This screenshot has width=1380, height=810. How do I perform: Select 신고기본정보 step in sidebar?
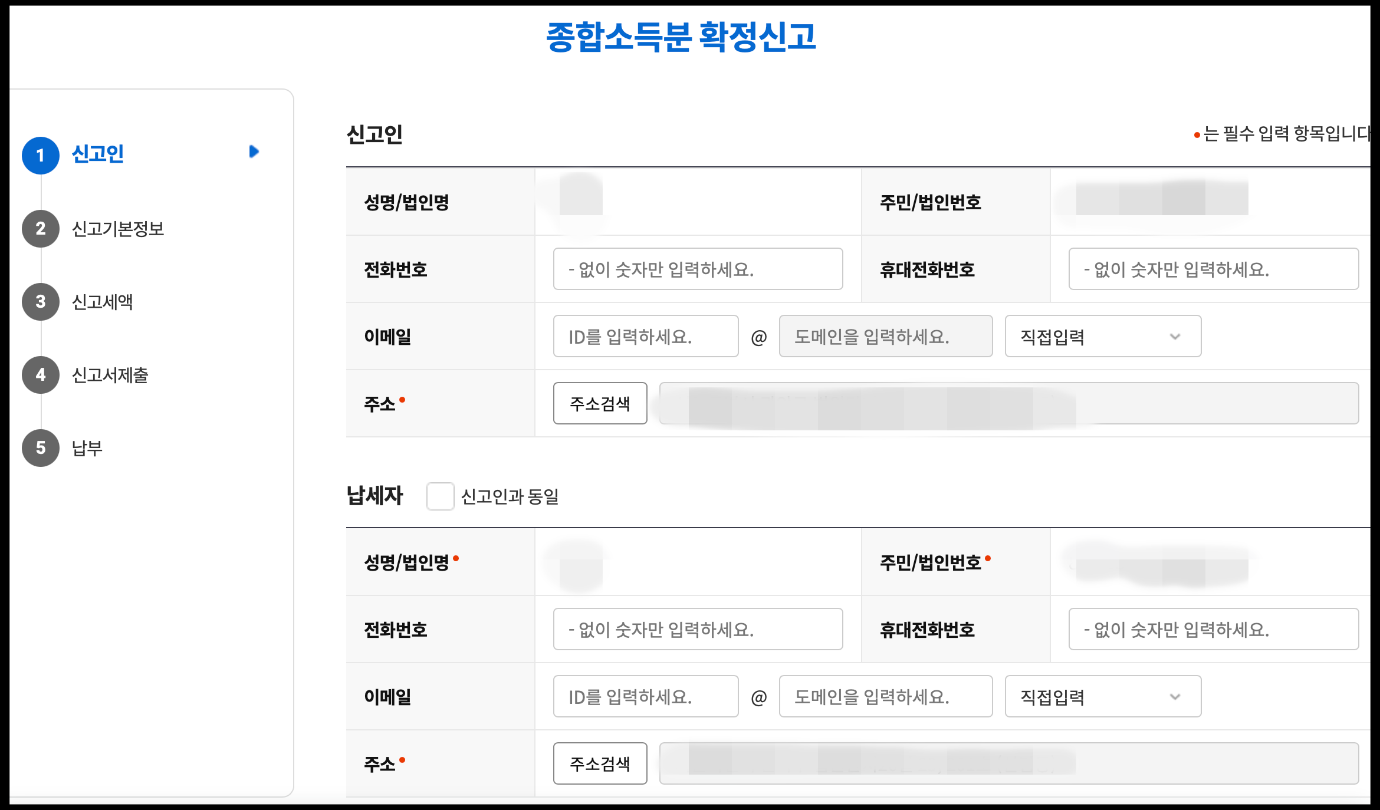(x=118, y=228)
